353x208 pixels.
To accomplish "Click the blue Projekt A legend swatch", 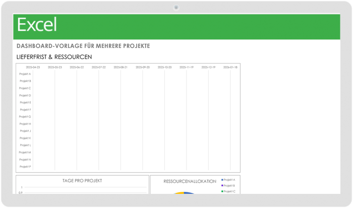I will (x=222, y=180).
